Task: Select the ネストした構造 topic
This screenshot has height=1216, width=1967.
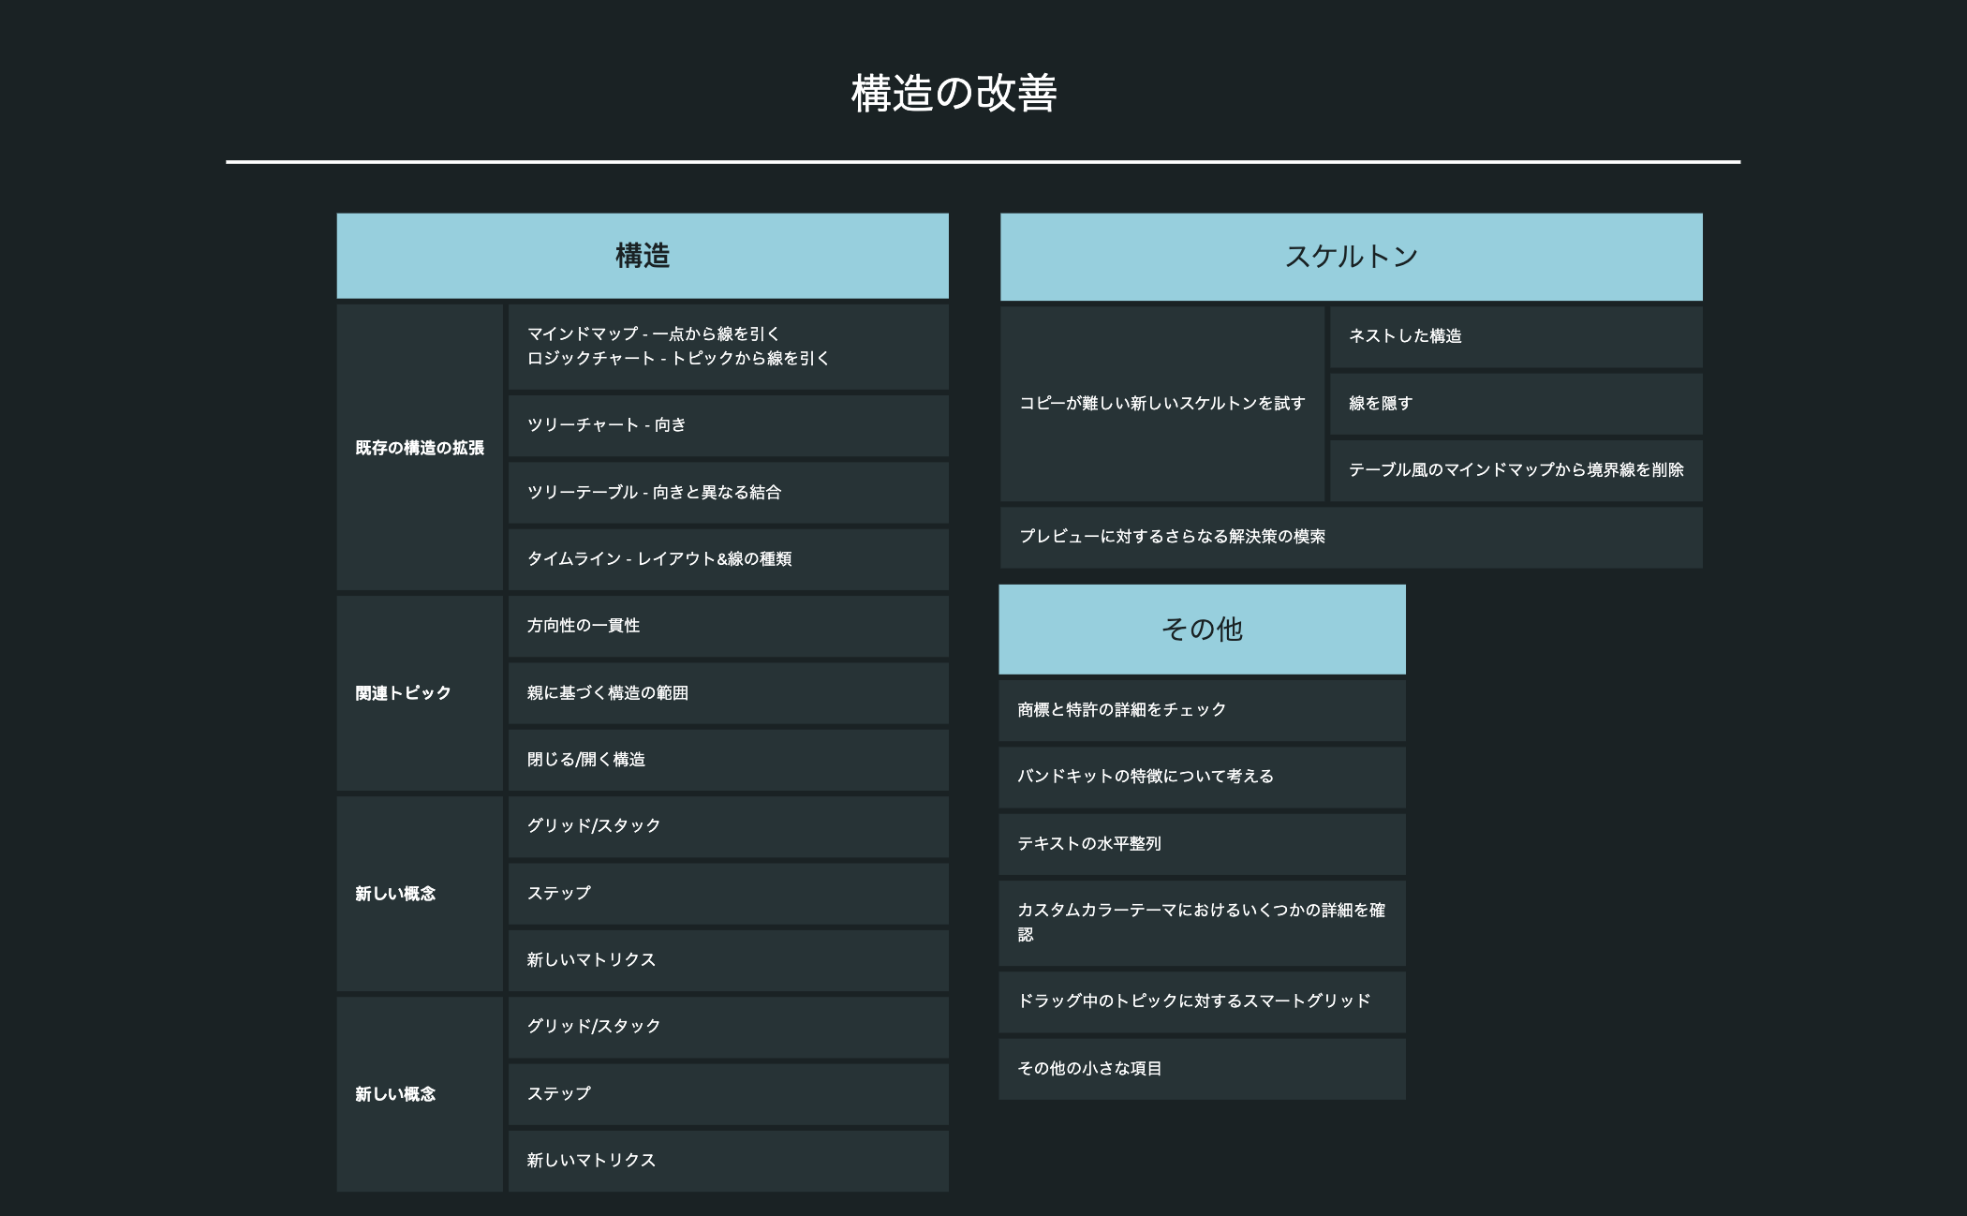Action: click(1516, 336)
